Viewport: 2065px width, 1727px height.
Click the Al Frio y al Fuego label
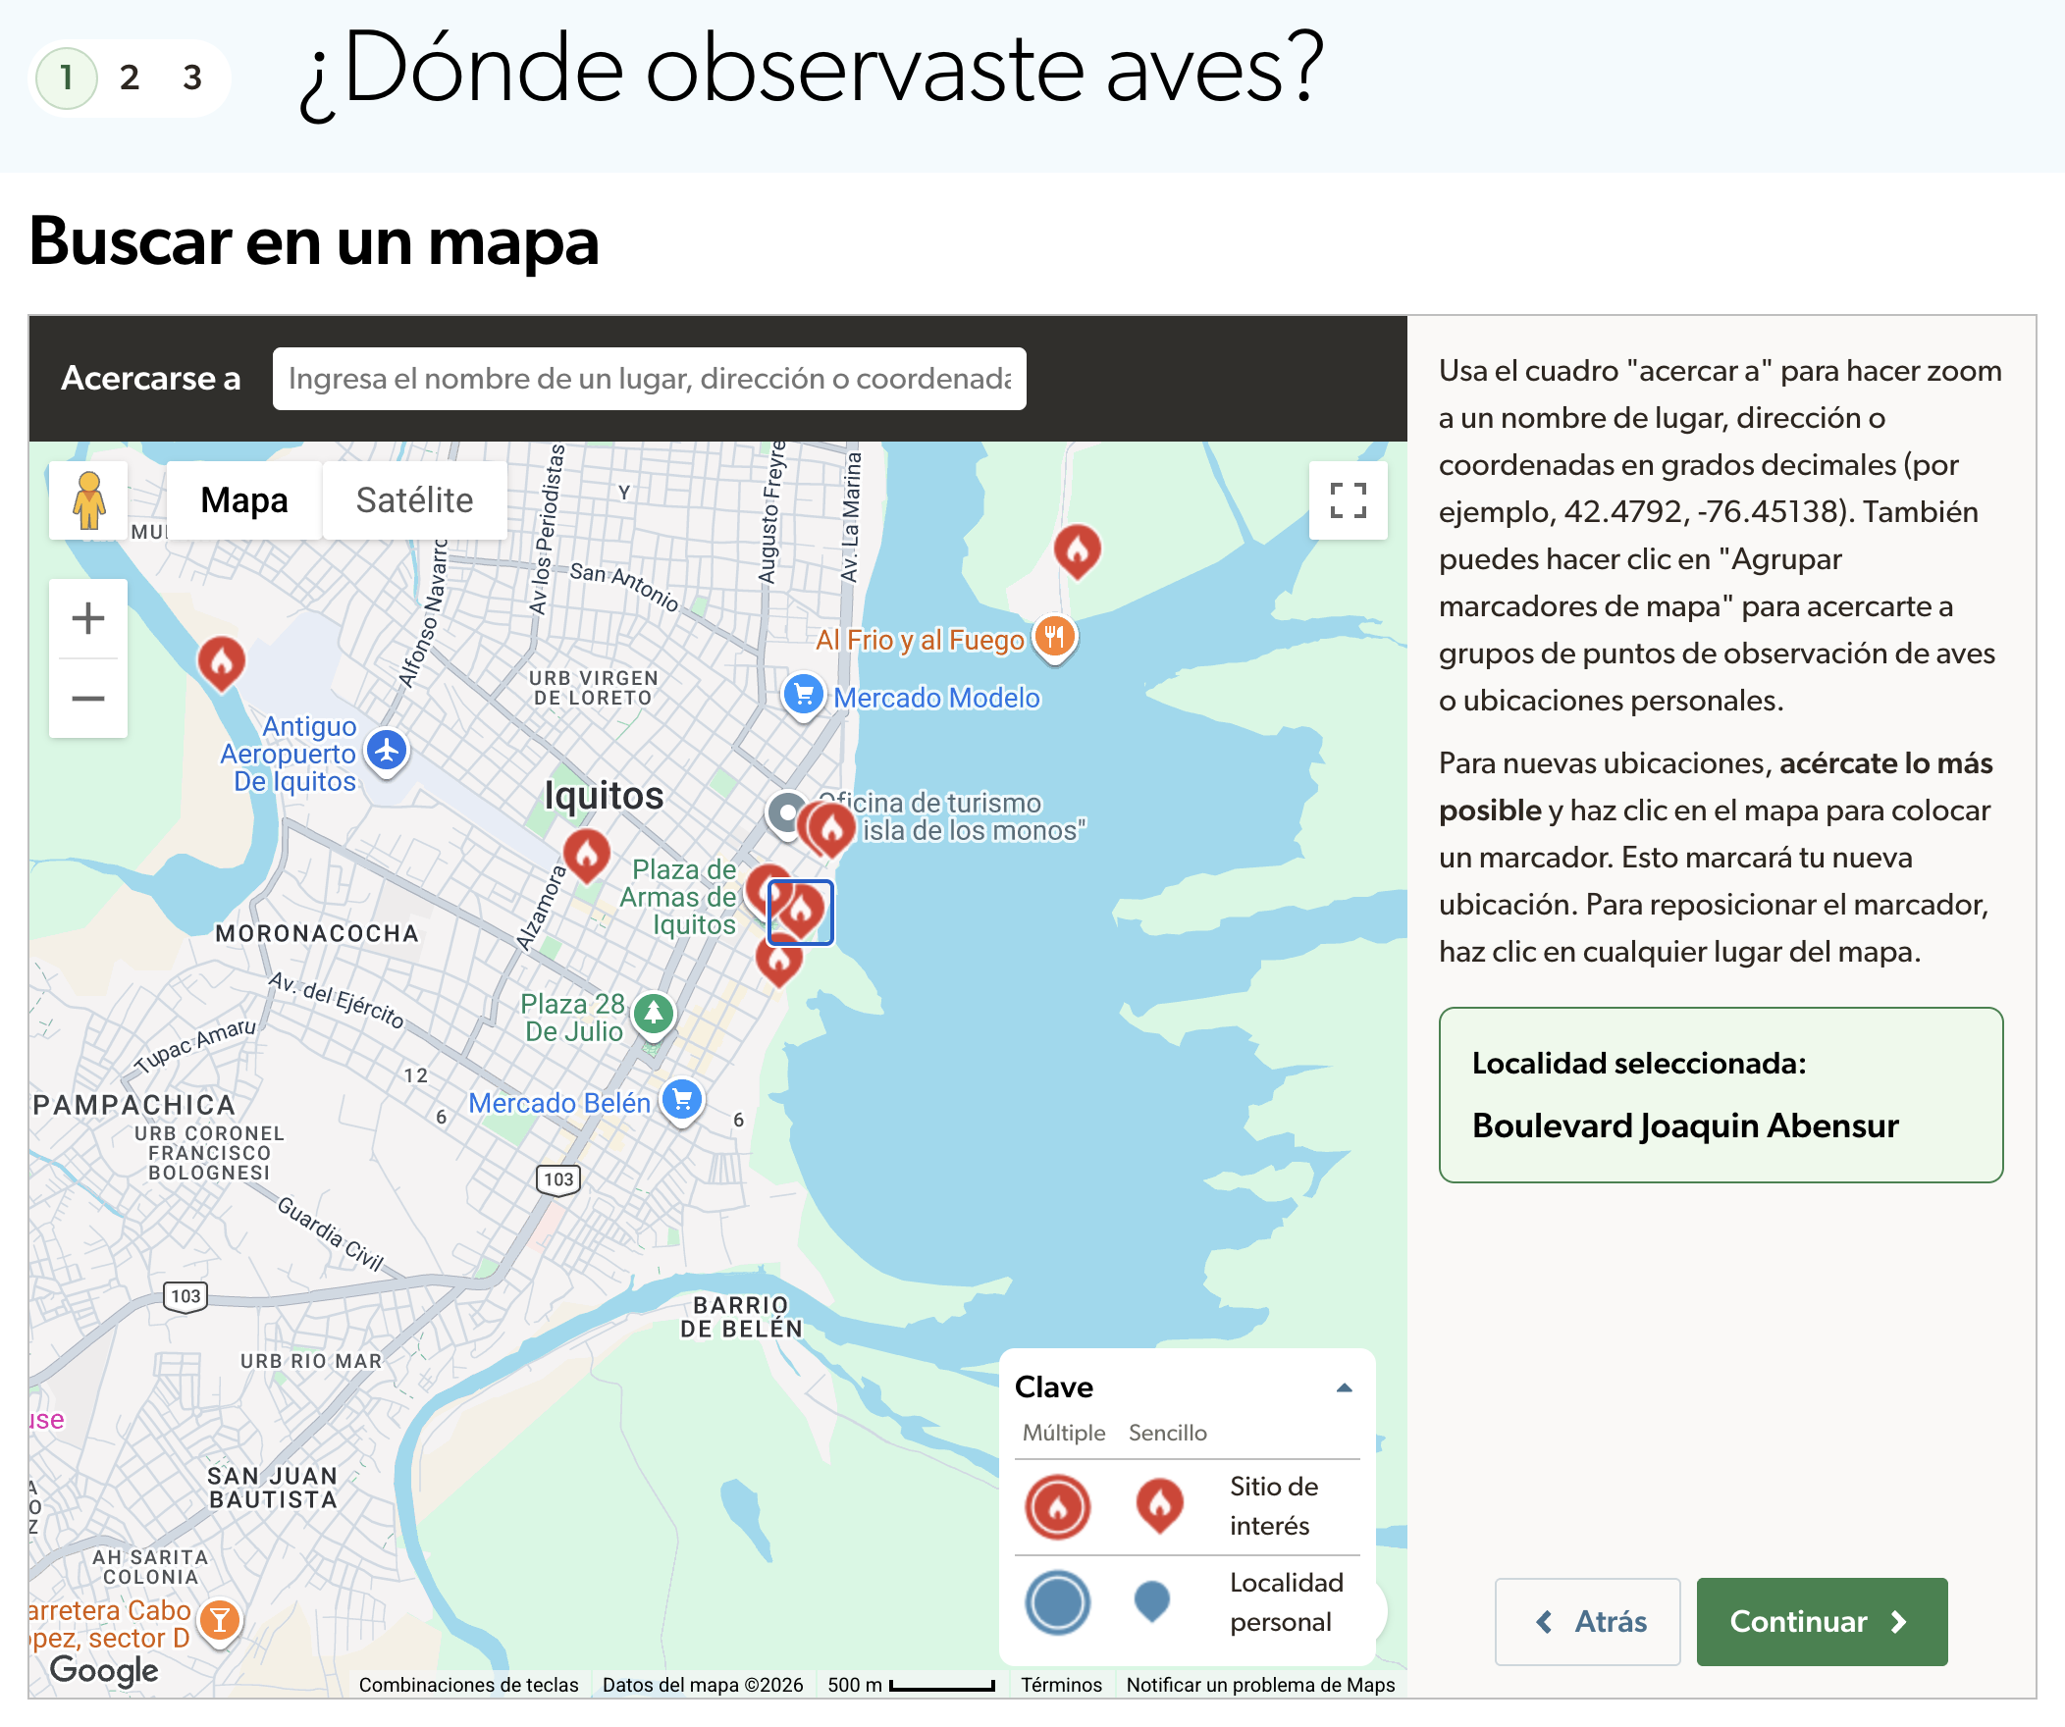click(921, 640)
